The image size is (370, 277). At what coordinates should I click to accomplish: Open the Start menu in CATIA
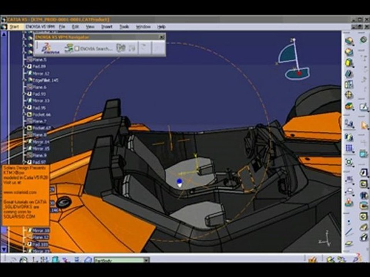point(14,27)
